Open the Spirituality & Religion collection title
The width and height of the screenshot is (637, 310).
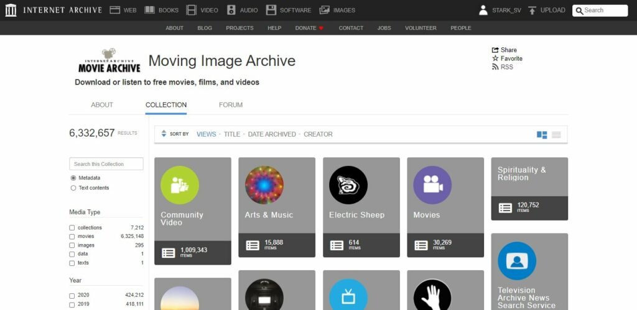coord(522,174)
